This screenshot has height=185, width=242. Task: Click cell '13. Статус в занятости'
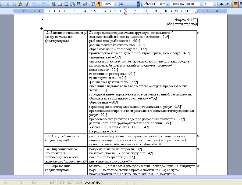pos(63,136)
